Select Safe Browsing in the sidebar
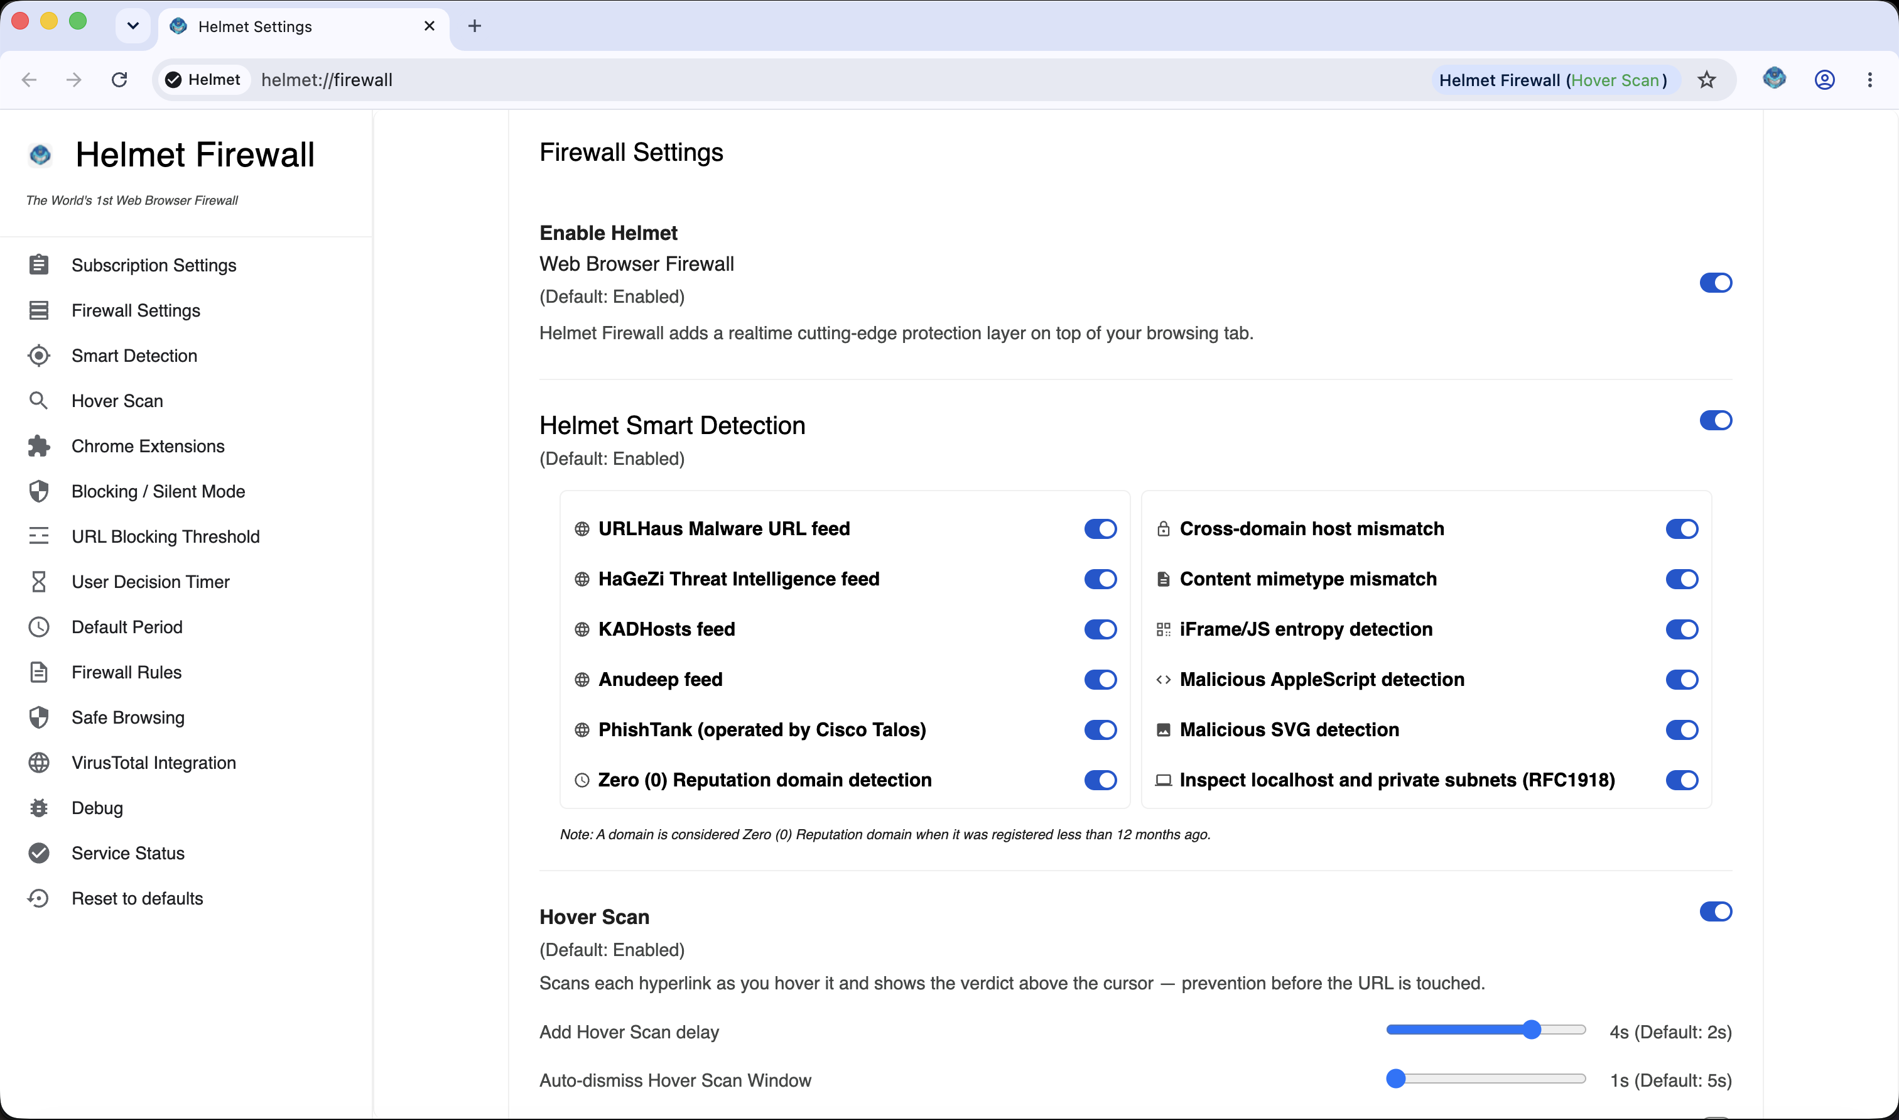Screen dimensions: 1899x1120 [128, 718]
